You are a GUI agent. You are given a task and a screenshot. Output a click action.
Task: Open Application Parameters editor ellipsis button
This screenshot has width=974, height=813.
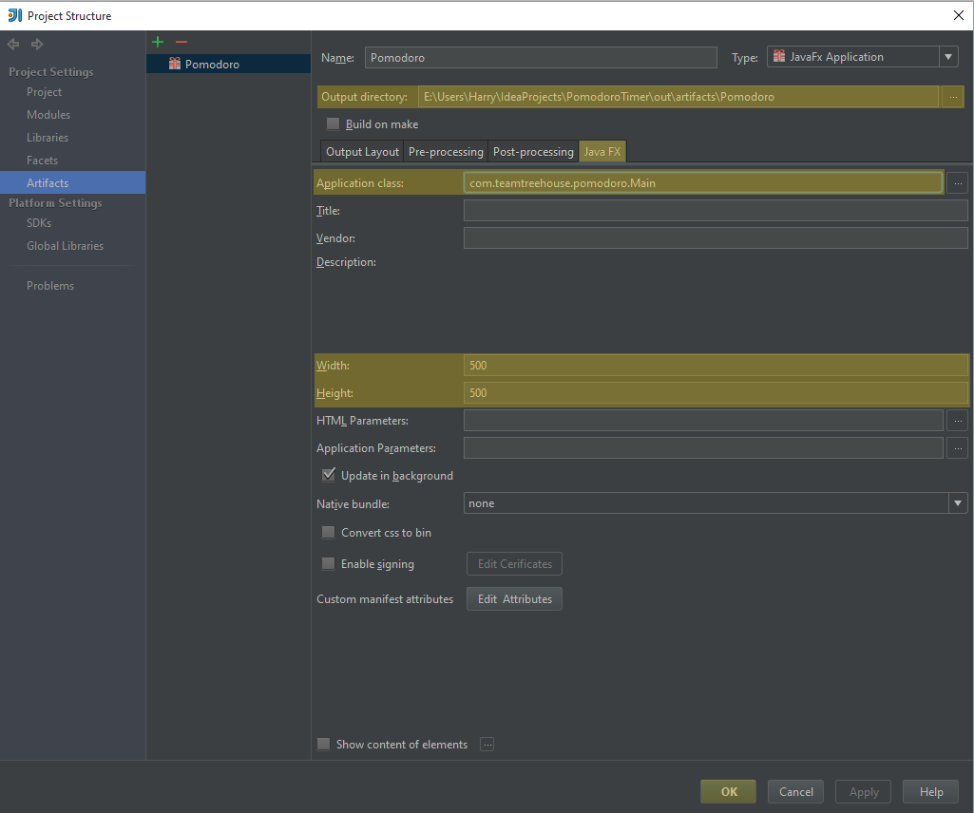958,448
